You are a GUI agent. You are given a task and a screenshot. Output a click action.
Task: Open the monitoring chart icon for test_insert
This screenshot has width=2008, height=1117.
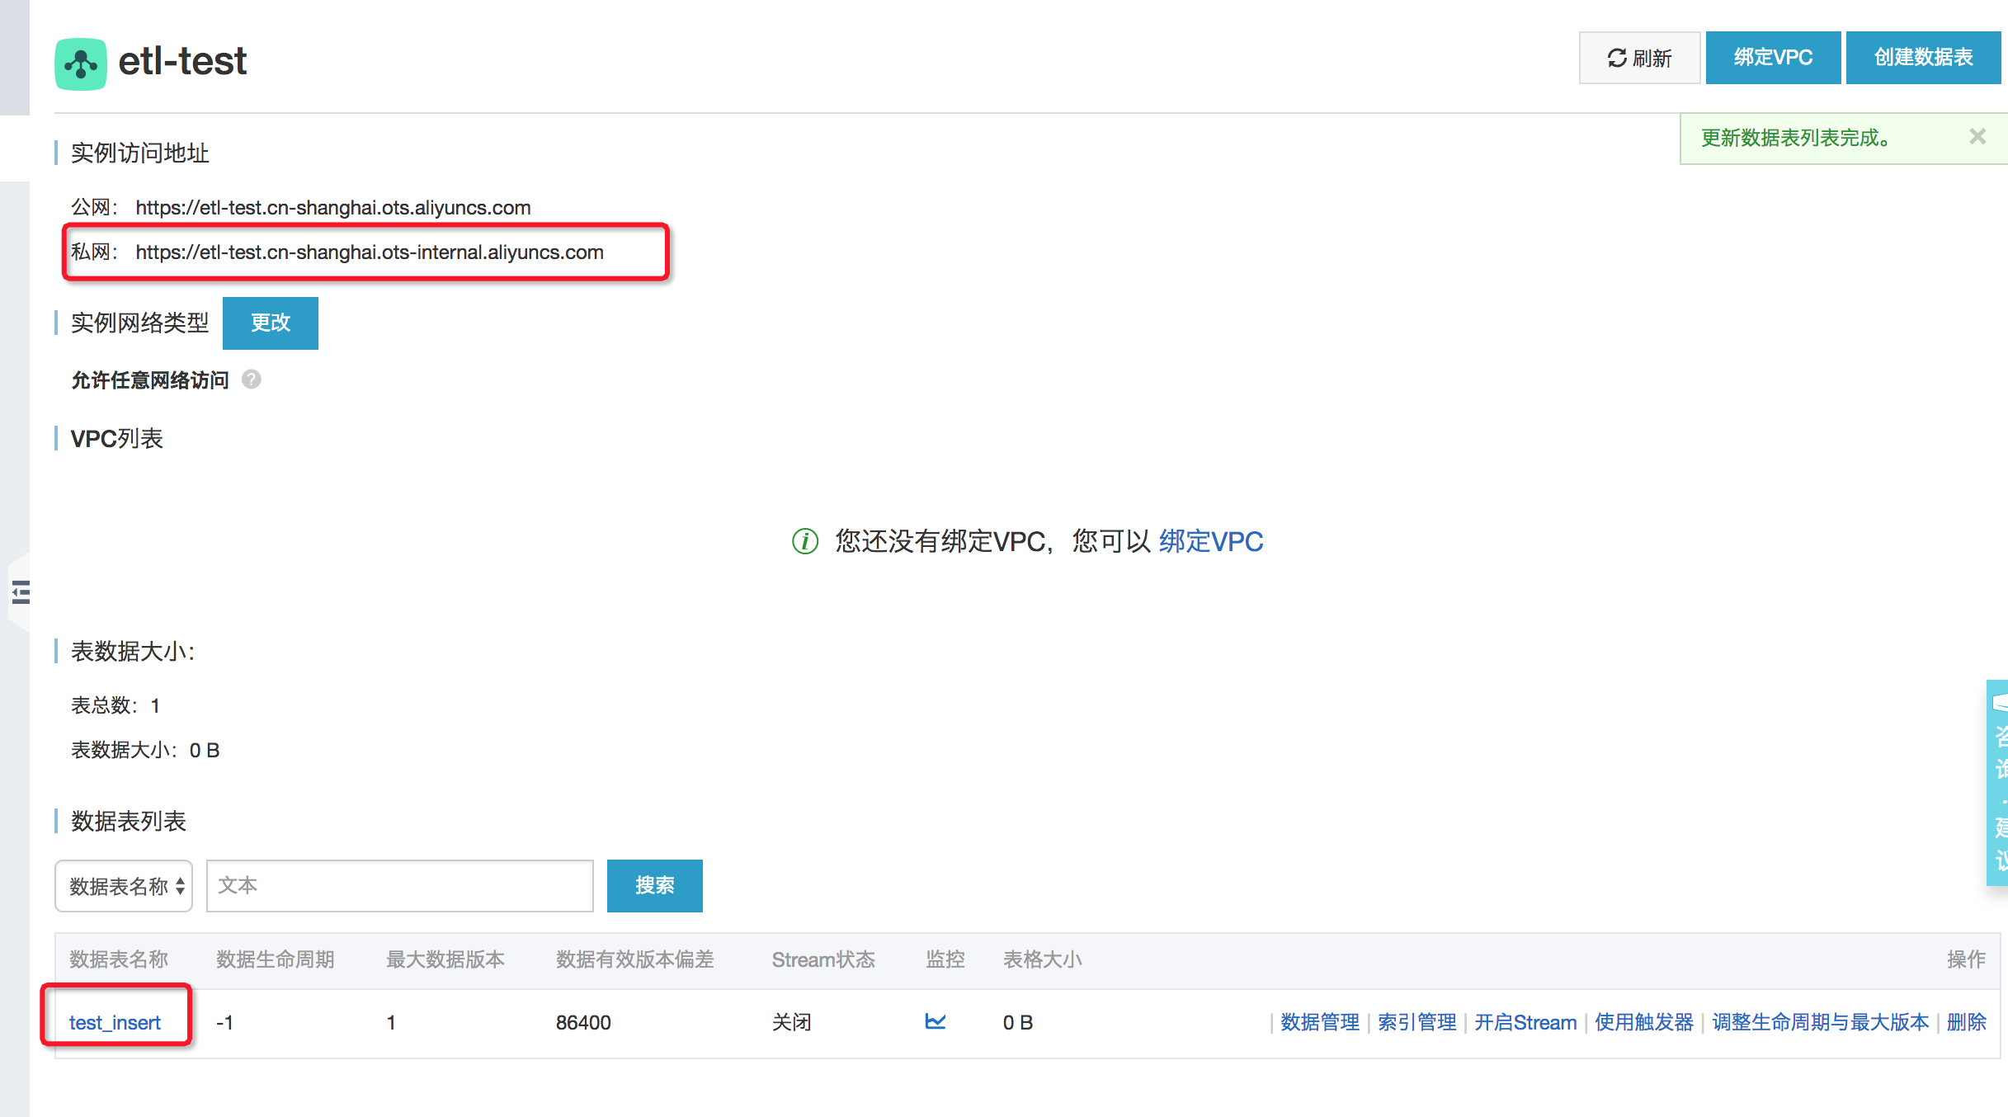pos(935,1021)
